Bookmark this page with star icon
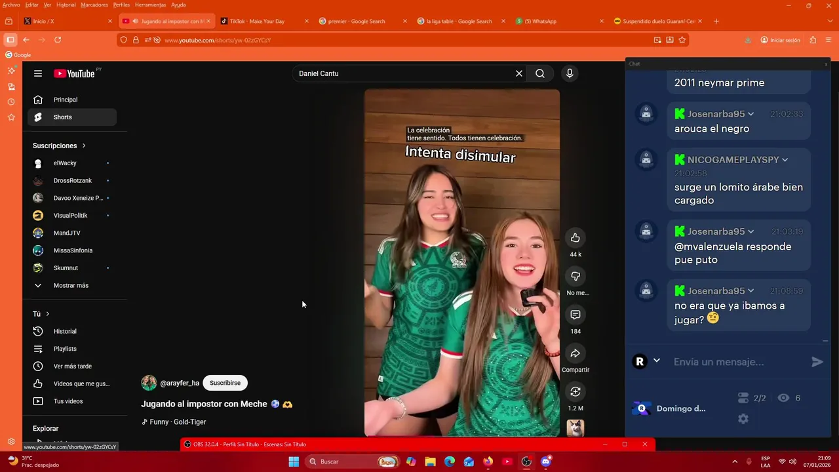Screen dimensions: 839x472 click(x=682, y=40)
